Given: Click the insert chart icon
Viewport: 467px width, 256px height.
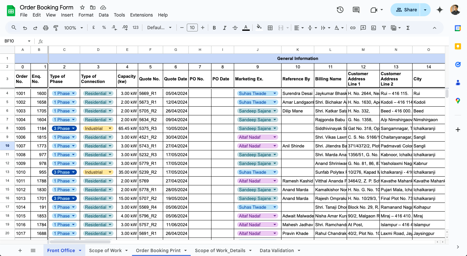Looking at the screenshot, I should point(374,28).
